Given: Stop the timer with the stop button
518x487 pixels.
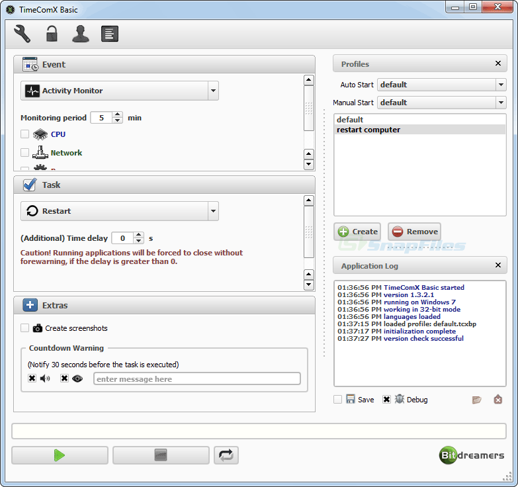Looking at the screenshot, I should [161, 455].
